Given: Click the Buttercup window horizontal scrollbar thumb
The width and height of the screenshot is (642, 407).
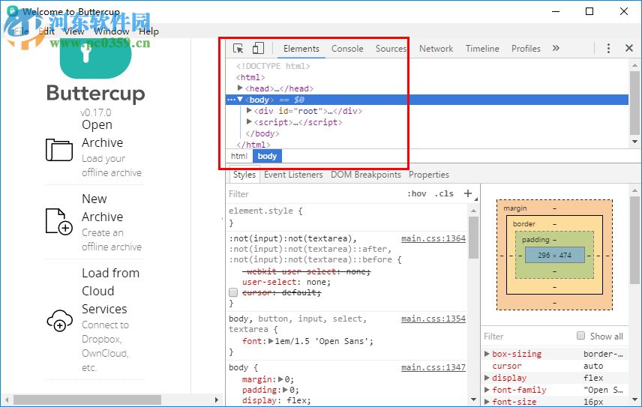Looking at the screenshot, I should [87, 400].
